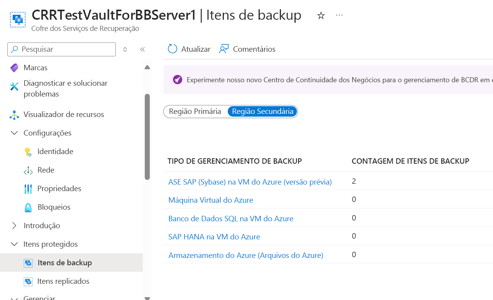Open the more options ellipsis menu
The height and width of the screenshot is (300, 493).
coord(339,15)
